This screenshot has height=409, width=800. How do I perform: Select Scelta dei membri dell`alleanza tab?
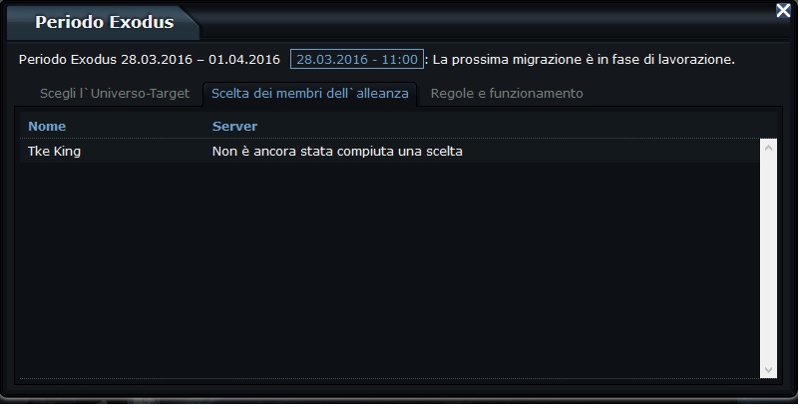coord(309,94)
